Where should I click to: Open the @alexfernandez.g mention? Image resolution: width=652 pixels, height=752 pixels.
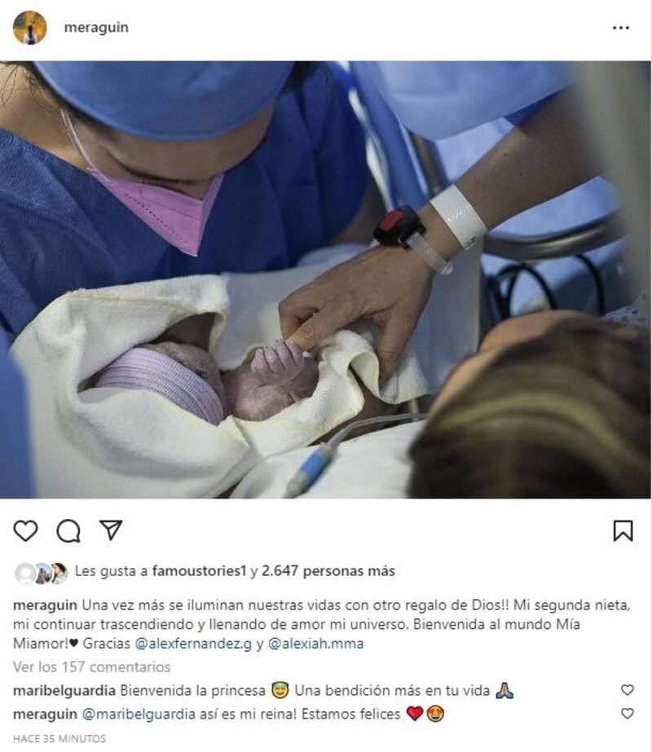[193, 644]
